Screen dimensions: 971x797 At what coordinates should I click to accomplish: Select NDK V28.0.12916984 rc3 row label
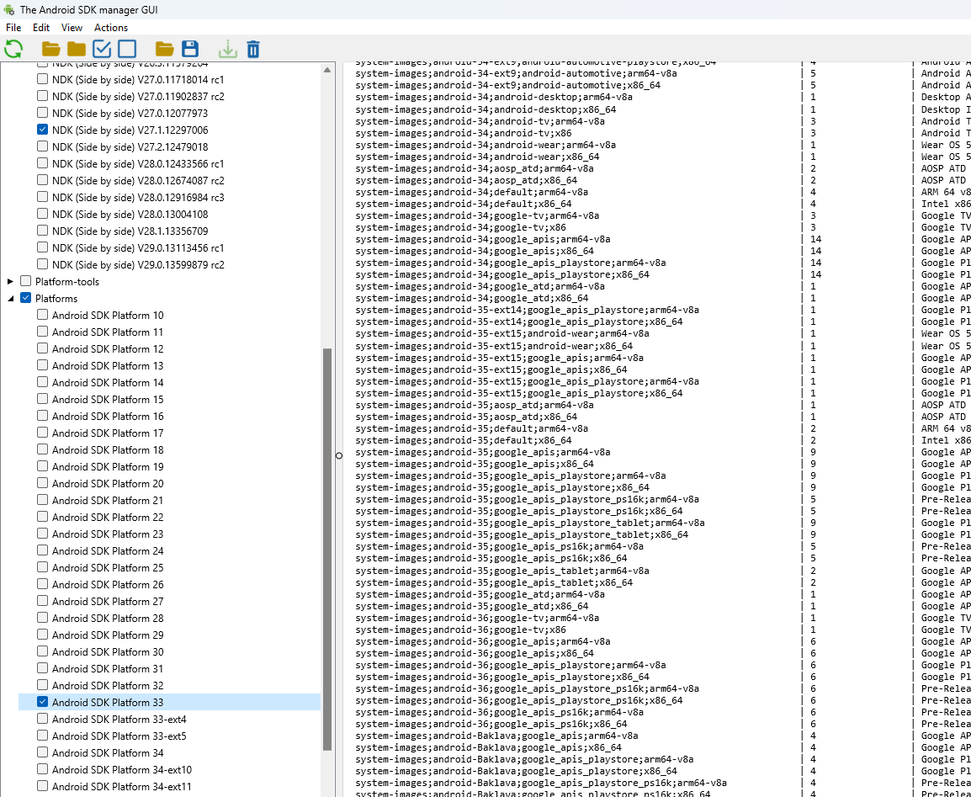point(138,198)
